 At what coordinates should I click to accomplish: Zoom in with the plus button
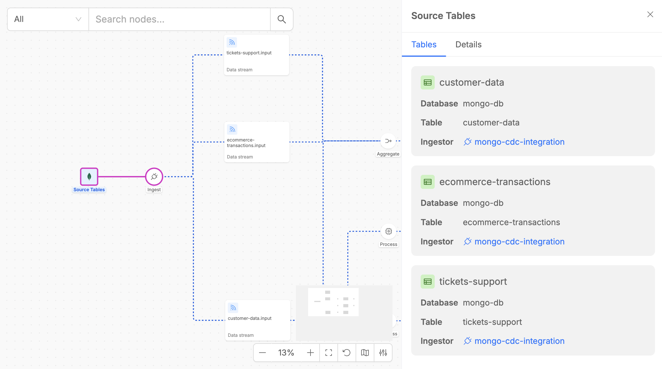310,353
